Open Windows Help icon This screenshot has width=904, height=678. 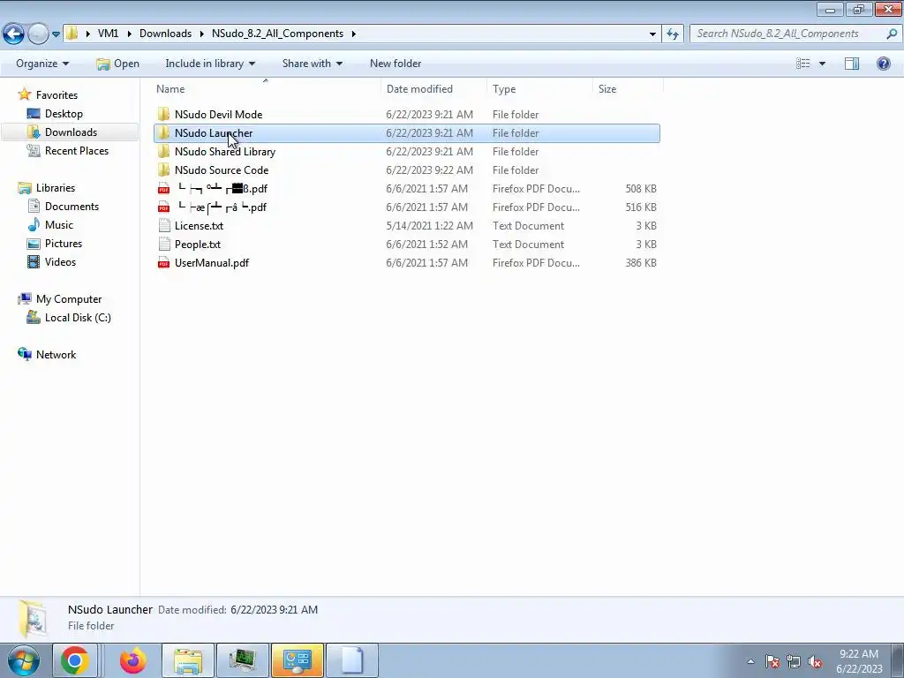(883, 64)
